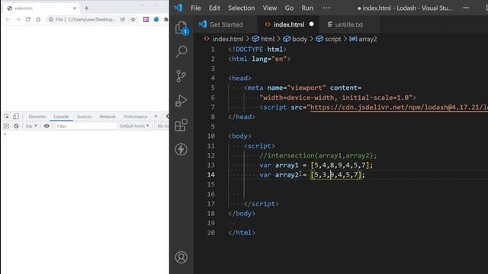Open the File menu in VS Code
The width and height of the screenshot is (488, 274).
pos(196,8)
